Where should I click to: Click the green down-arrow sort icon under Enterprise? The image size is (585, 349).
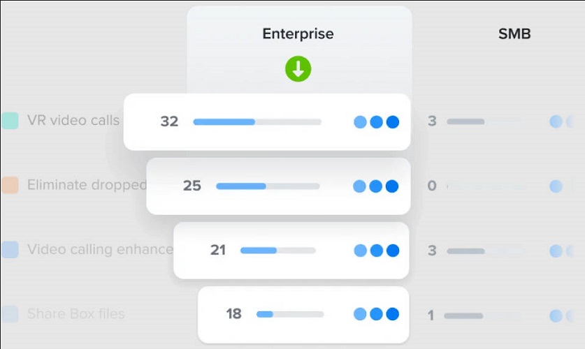[298, 69]
